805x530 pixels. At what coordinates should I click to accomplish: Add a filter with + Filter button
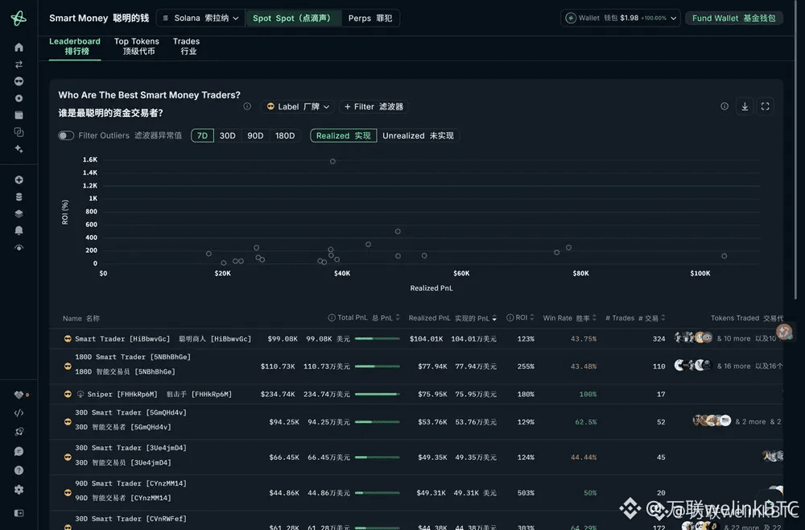(374, 106)
